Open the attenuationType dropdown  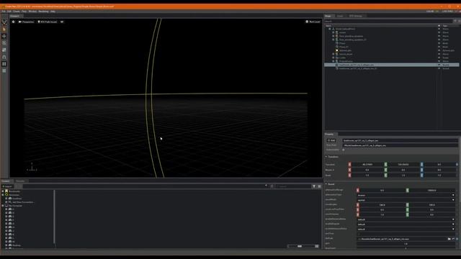[x=406, y=195]
